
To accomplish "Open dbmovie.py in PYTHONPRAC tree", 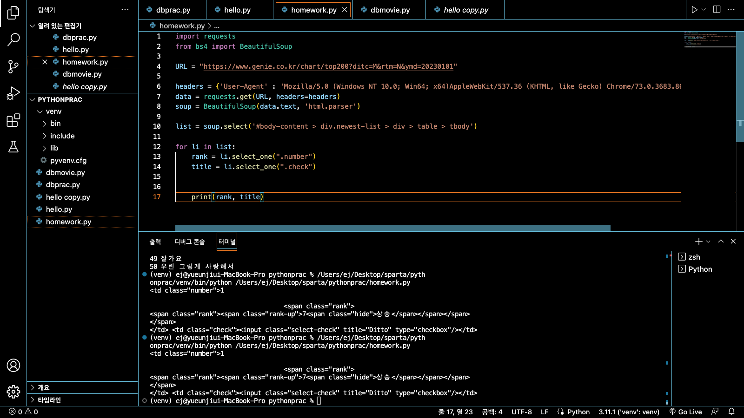I will [82, 172].
